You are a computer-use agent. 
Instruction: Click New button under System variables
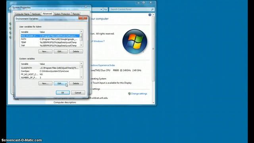(x=45, y=83)
